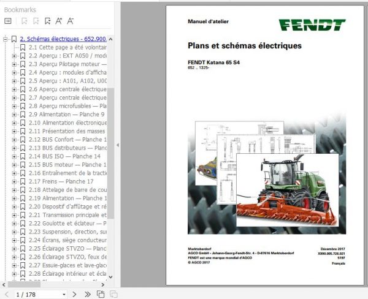Select bookmark 2.19 Alimentation Planche

point(67,199)
